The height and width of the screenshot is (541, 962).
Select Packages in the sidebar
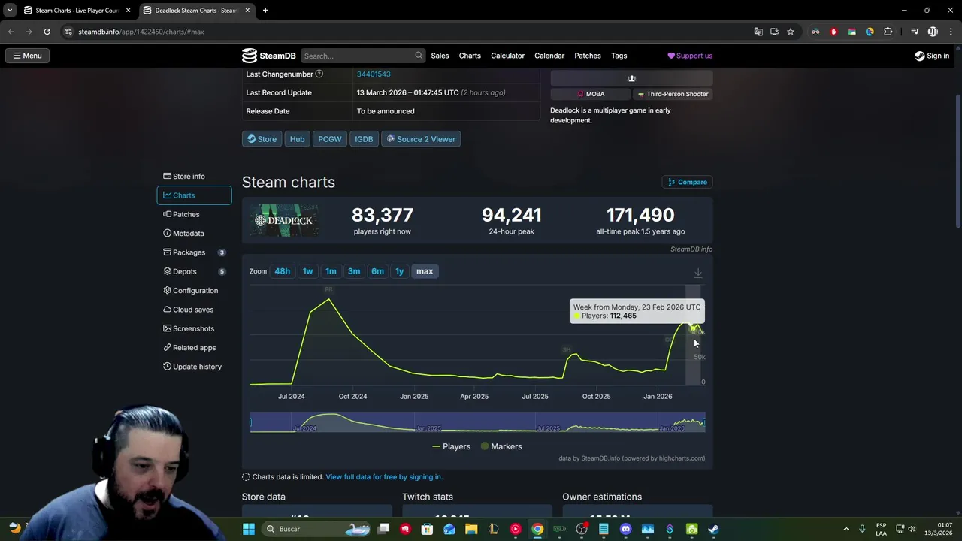(194, 252)
